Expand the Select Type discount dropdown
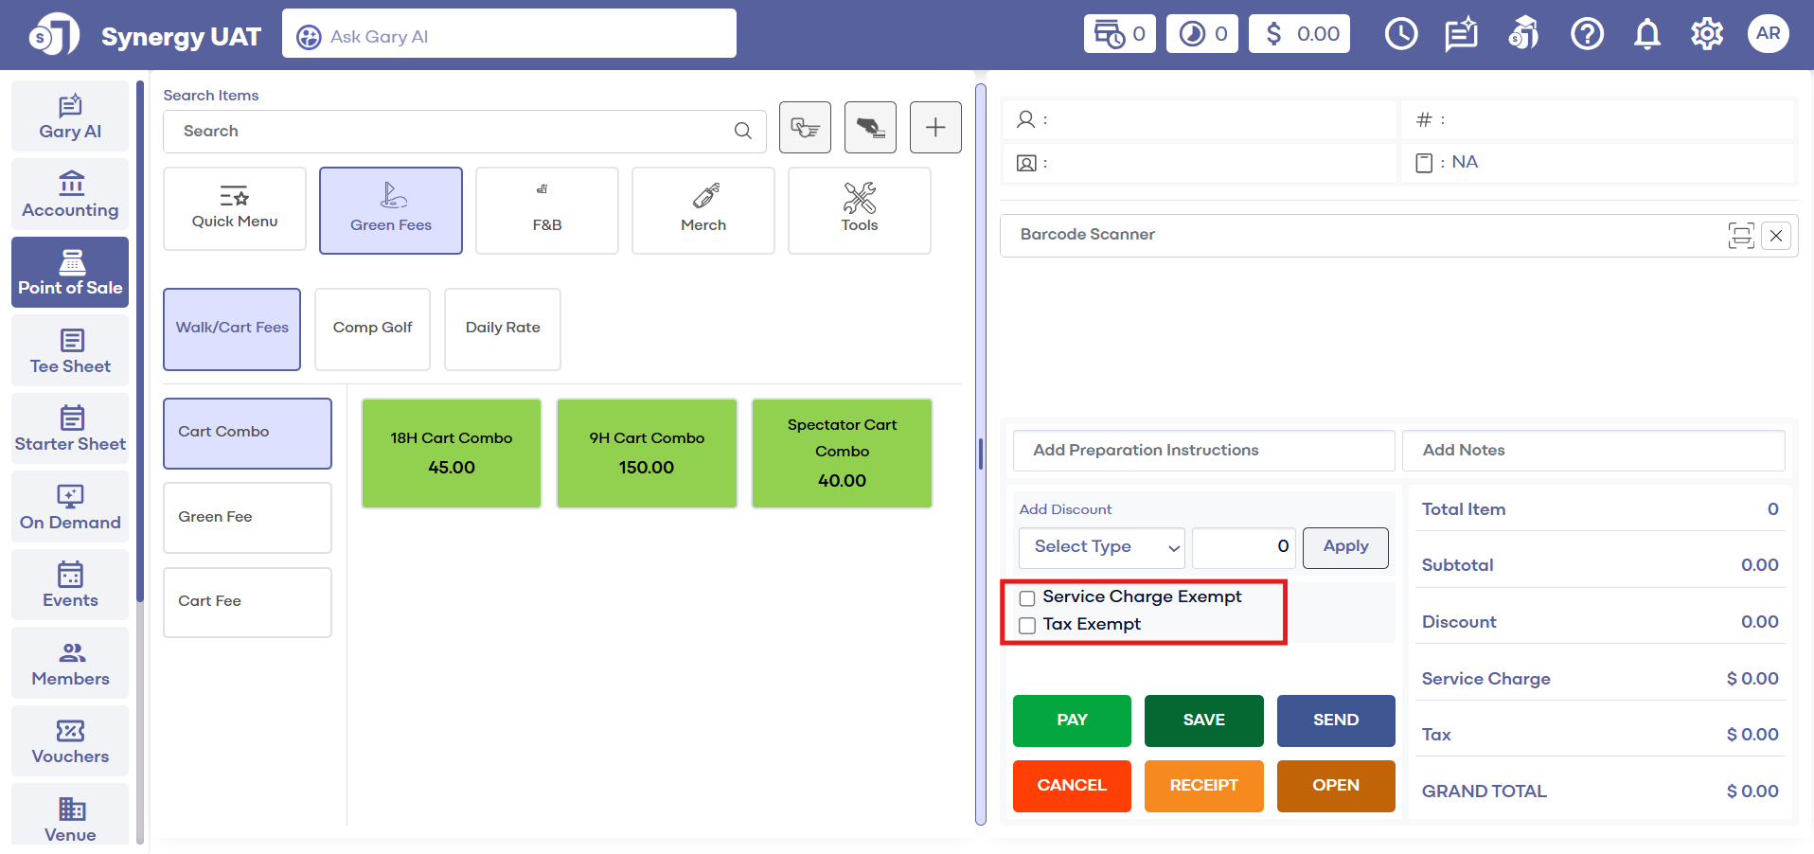Image resolution: width=1814 pixels, height=854 pixels. pos(1101,547)
